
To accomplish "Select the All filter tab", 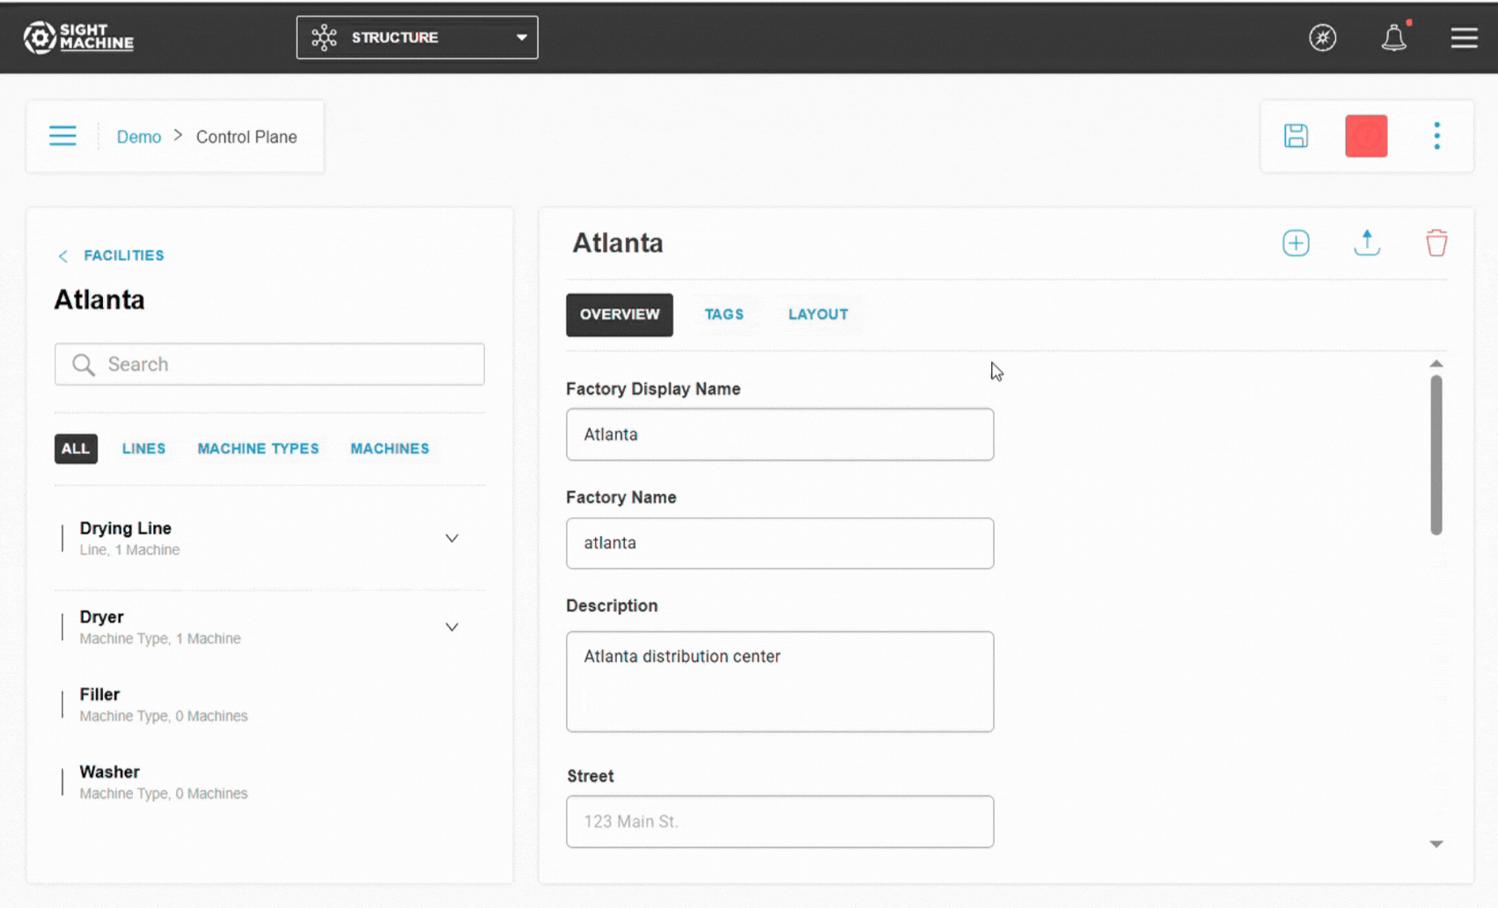I will point(76,449).
